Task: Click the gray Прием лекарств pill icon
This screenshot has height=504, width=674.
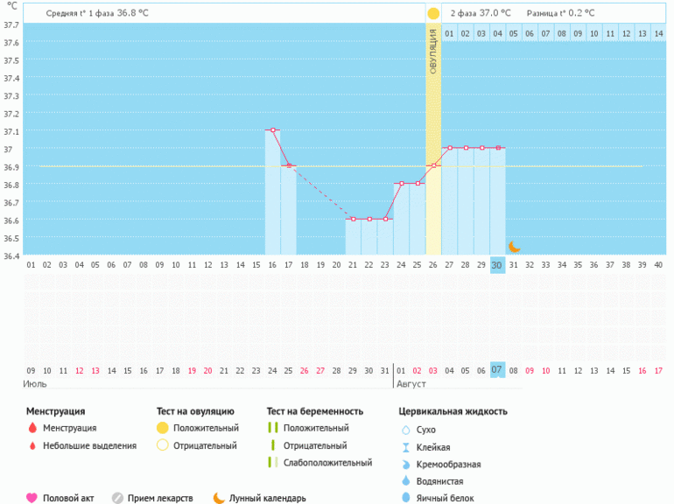Action: pos(117,499)
